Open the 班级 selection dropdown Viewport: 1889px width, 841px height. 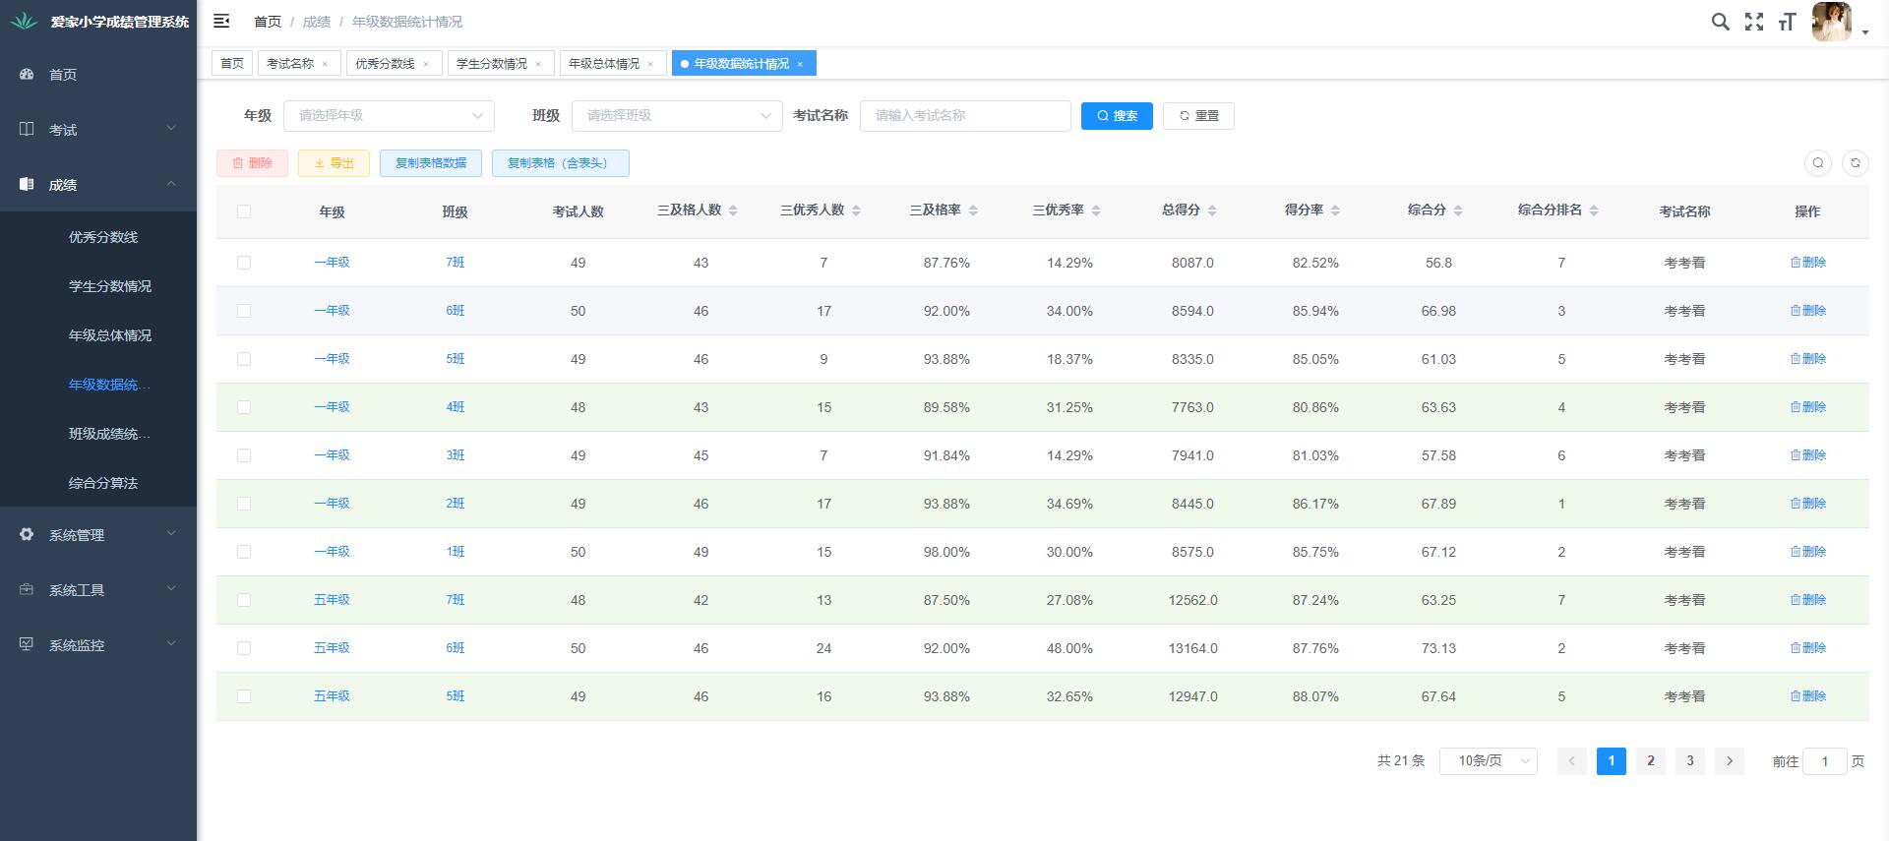(x=676, y=116)
